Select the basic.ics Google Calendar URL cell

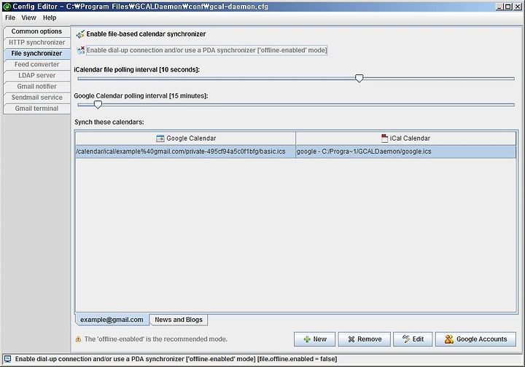[185, 151]
